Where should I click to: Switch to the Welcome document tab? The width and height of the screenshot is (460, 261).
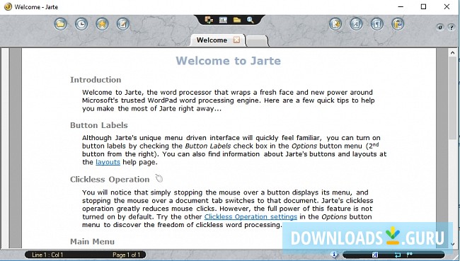click(x=212, y=40)
